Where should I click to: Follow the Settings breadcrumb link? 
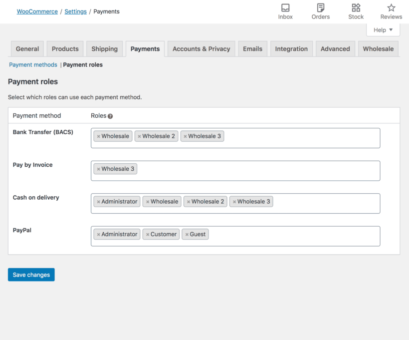pyautogui.click(x=75, y=11)
